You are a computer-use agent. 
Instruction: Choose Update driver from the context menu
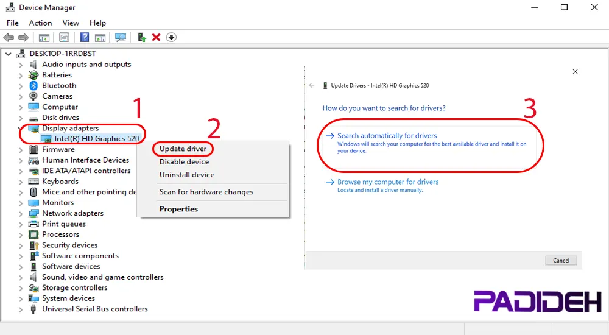click(183, 149)
